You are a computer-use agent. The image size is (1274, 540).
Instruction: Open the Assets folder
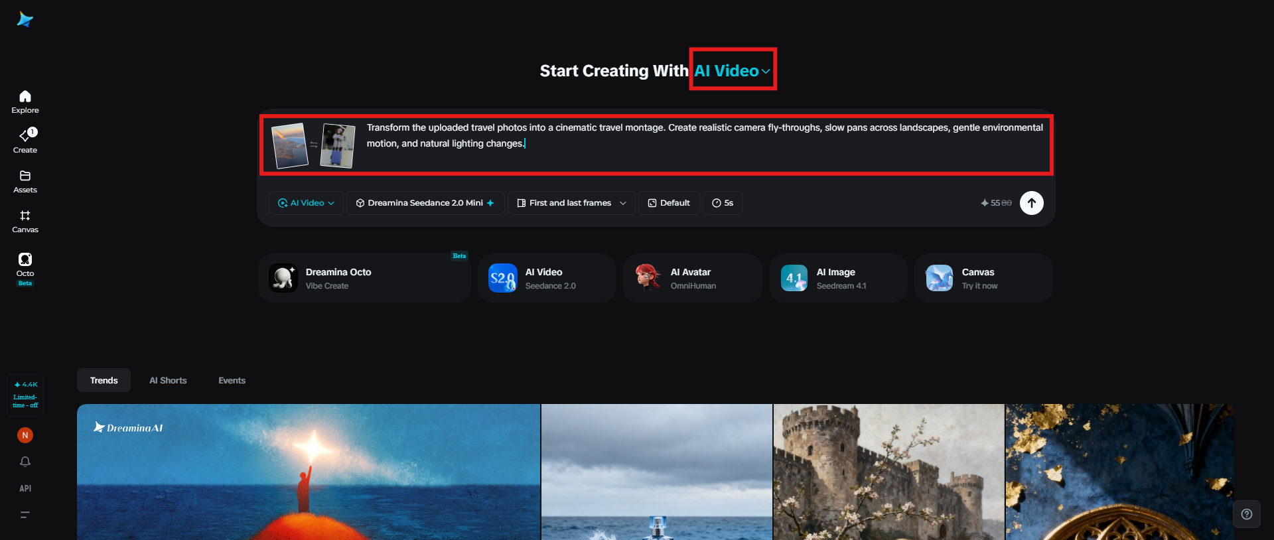tap(25, 182)
